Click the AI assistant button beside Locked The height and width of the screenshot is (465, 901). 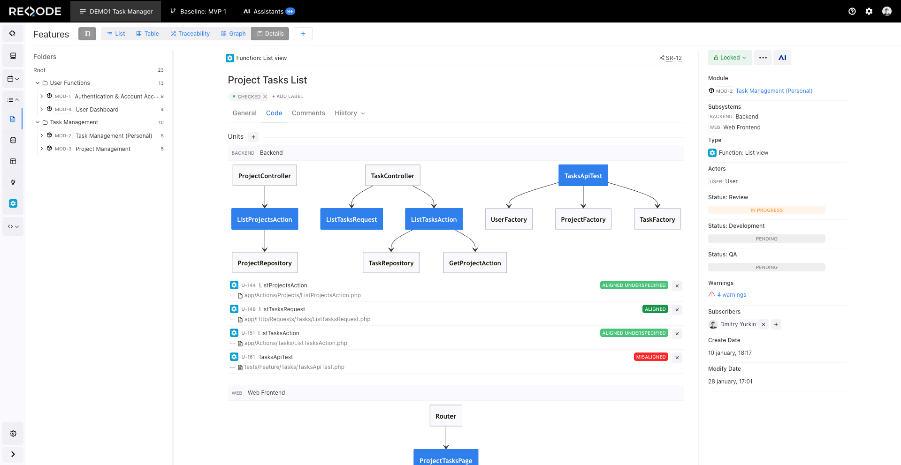(782, 58)
